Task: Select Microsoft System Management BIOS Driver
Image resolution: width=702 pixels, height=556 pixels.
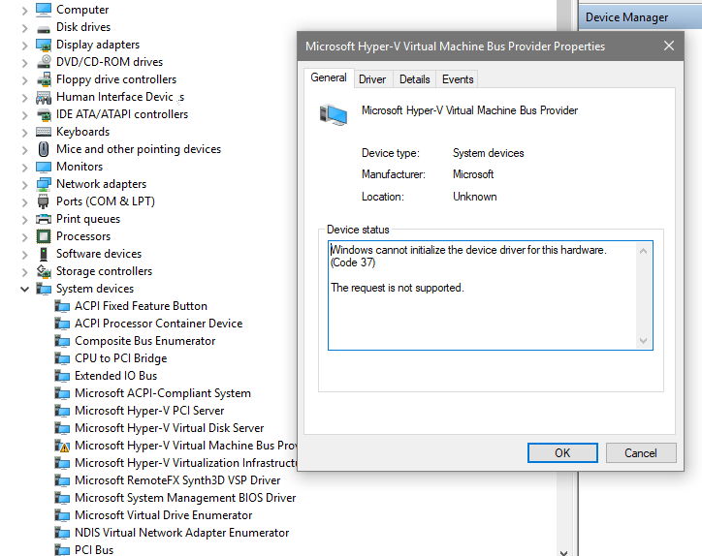Action: [x=185, y=498]
